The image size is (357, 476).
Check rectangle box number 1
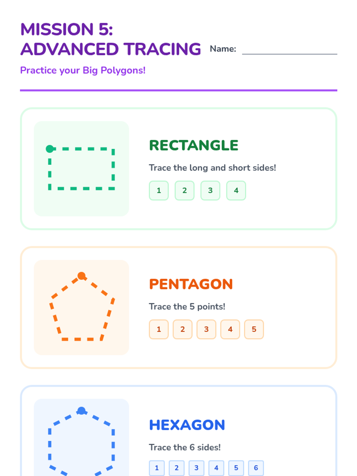tap(159, 190)
